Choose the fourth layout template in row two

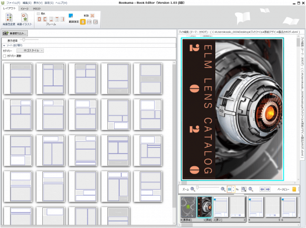(116, 115)
